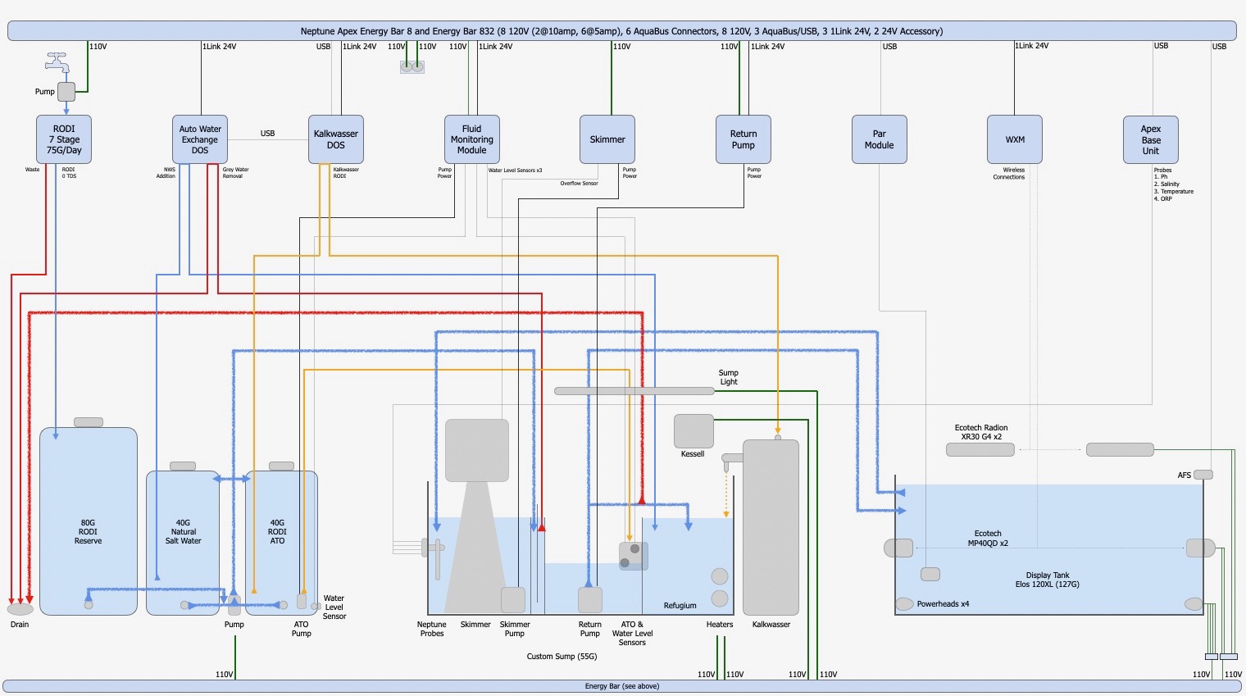Select the 'Waste' label under RODI box
Image resolution: width=1246 pixels, height=696 pixels.
click(x=32, y=170)
